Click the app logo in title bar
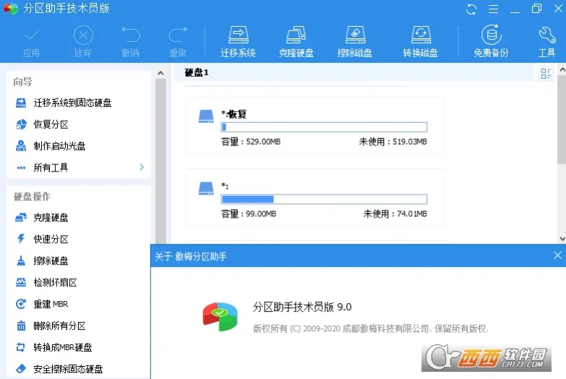566x379 pixels. point(10,8)
